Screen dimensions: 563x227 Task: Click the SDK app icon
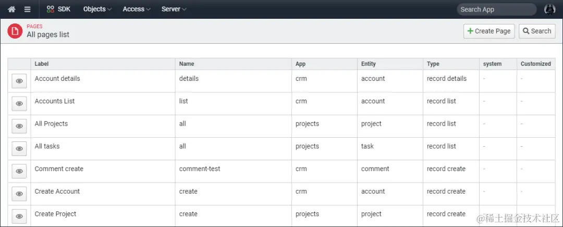tap(50, 9)
